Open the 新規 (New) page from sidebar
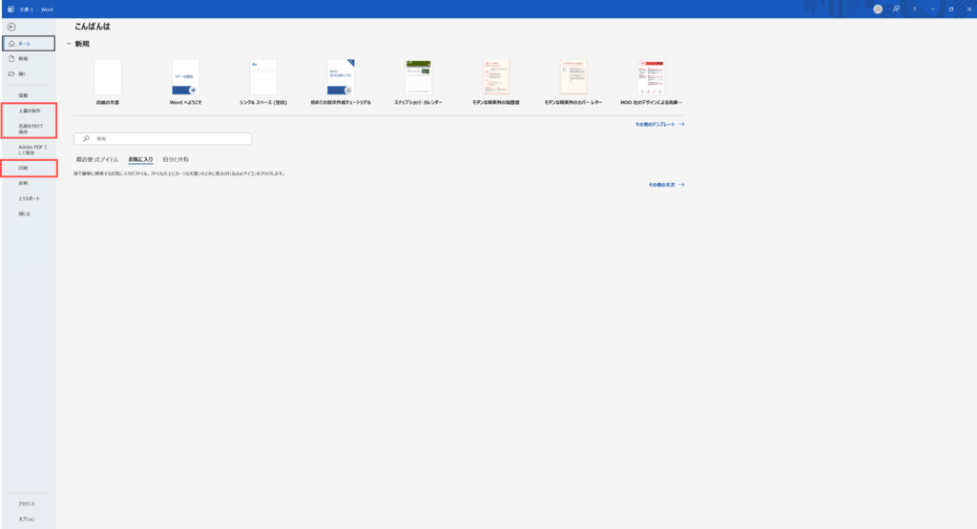The image size is (977, 529). point(24,58)
